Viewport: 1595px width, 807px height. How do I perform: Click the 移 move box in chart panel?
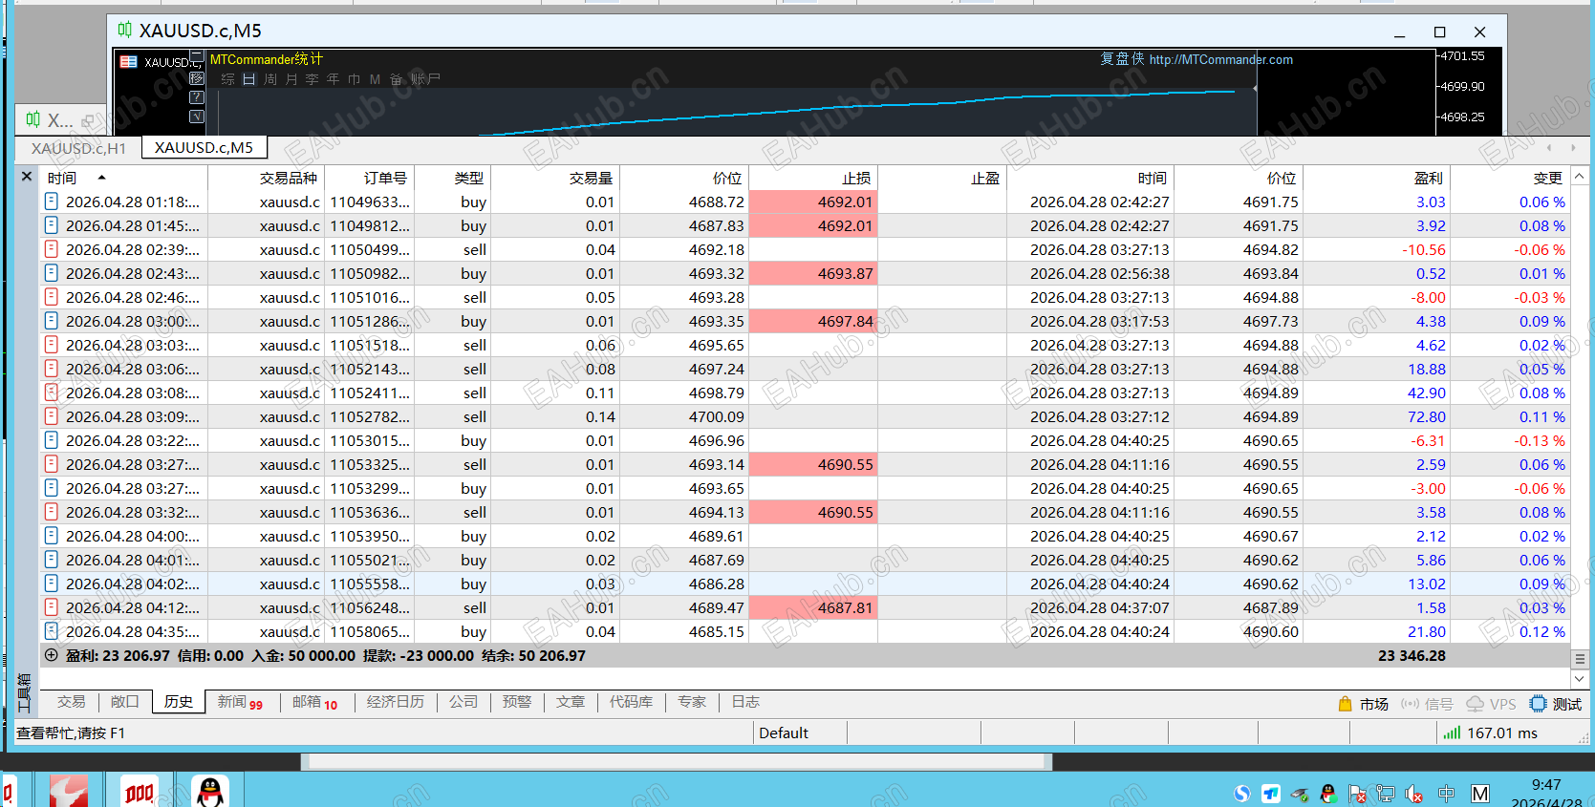coord(197,78)
